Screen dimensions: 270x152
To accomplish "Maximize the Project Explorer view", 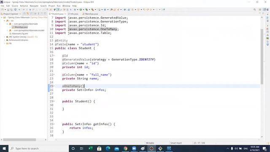I will 45,14.
